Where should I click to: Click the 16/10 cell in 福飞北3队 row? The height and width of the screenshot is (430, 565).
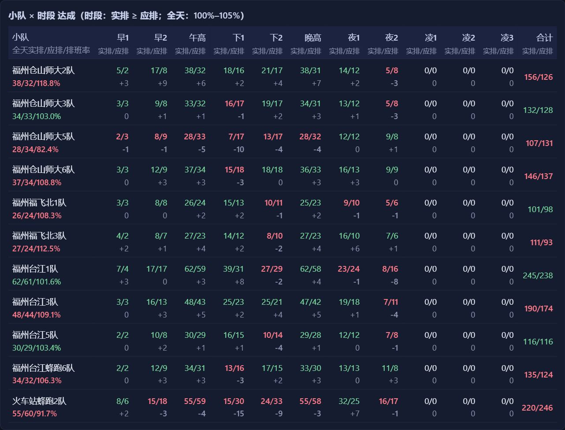tap(349, 236)
